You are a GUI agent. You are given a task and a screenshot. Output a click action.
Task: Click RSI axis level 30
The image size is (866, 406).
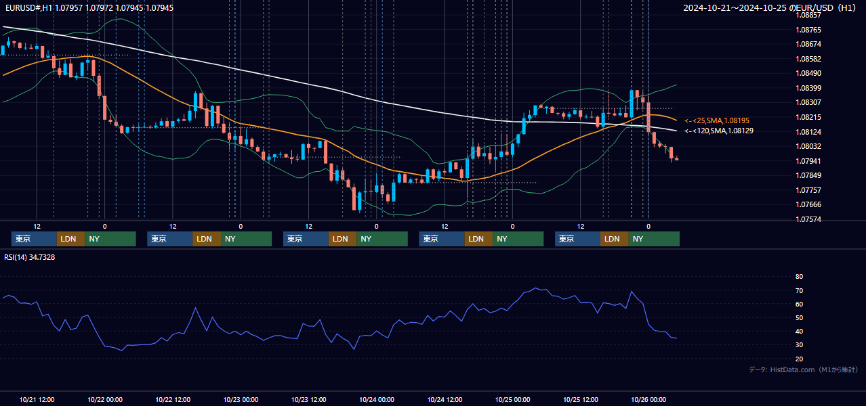coord(799,345)
